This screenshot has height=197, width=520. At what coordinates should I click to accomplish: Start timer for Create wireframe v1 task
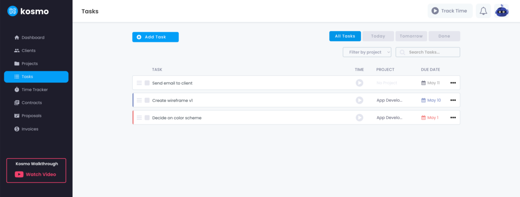coord(359,100)
